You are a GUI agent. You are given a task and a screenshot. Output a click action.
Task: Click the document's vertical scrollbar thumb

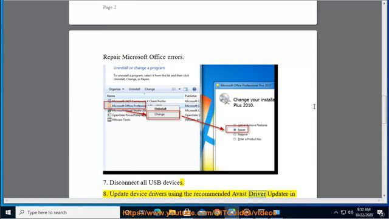click(384, 109)
